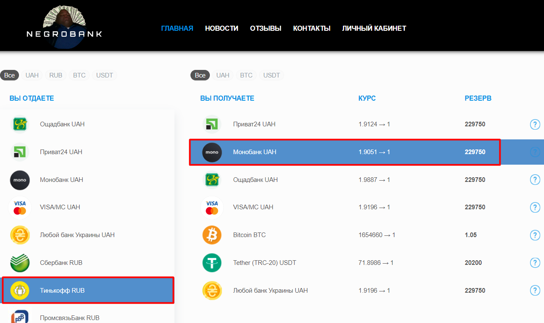Click the rate 1.9124 → 1
This screenshot has width=544, height=323.
pyautogui.click(x=374, y=124)
